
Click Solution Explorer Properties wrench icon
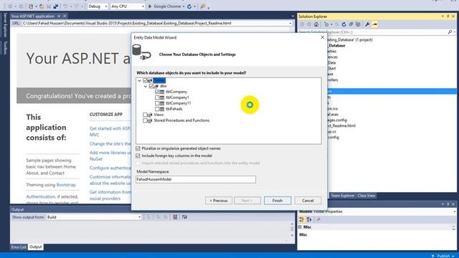[x=367, y=24]
